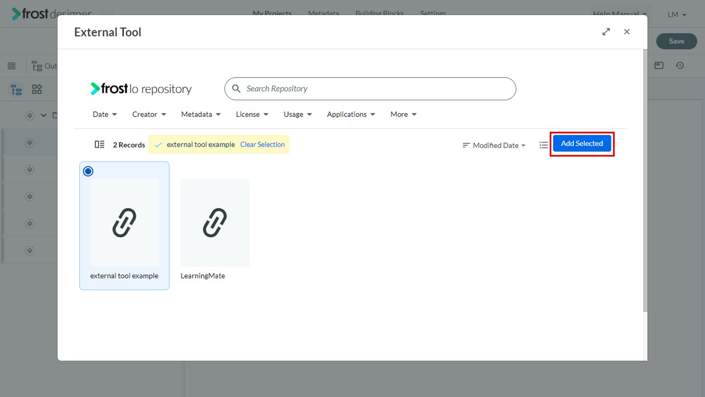Open the Settings tab in background
The height and width of the screenshot is (397, 705).
433,13
